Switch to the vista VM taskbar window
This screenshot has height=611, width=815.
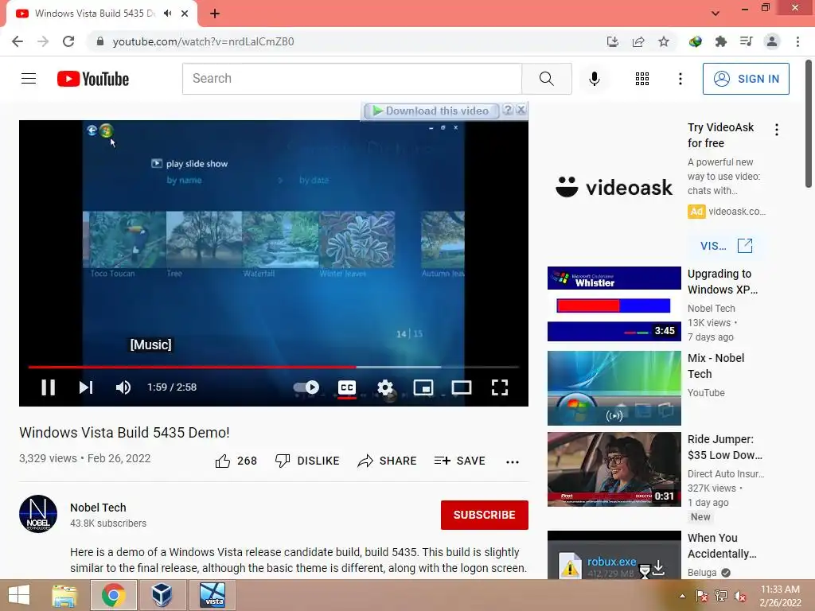point(213,595)
